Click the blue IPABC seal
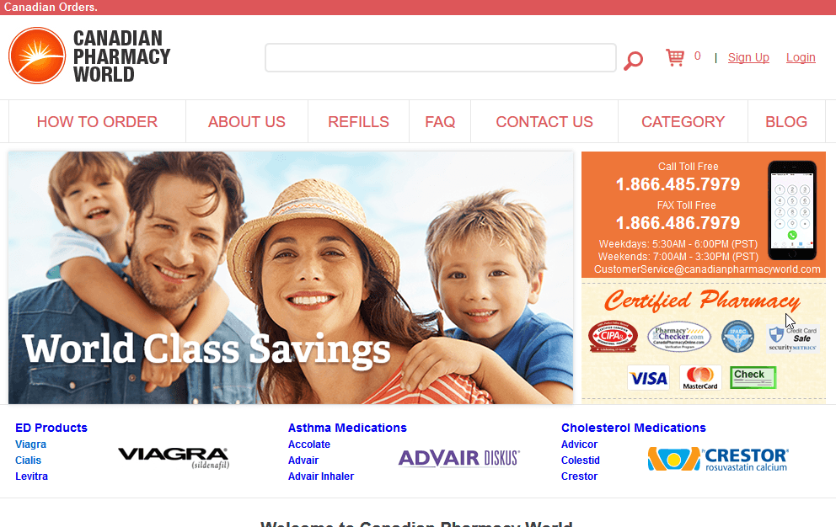 tap(737, 336)
